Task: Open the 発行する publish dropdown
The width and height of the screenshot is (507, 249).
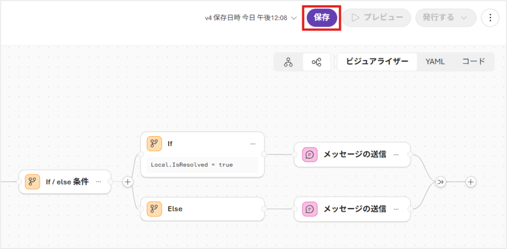Action: (446, 17)
